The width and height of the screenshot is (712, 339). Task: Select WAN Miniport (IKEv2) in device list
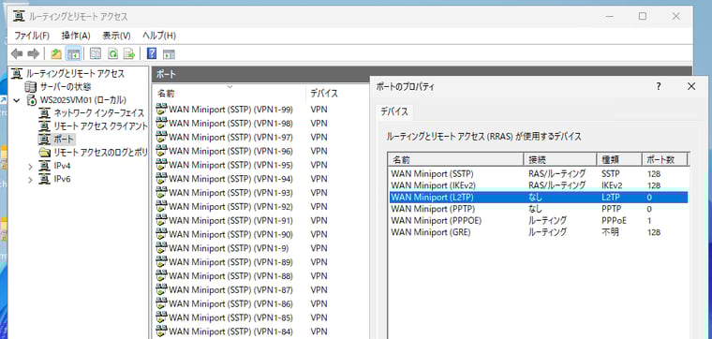coord(539,185)
